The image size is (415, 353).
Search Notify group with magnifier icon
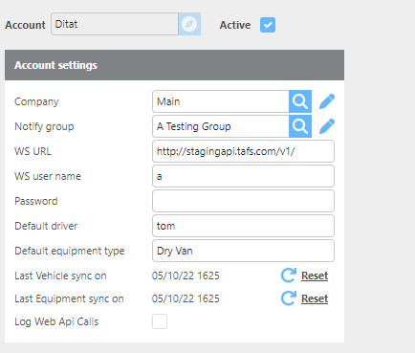300,126
